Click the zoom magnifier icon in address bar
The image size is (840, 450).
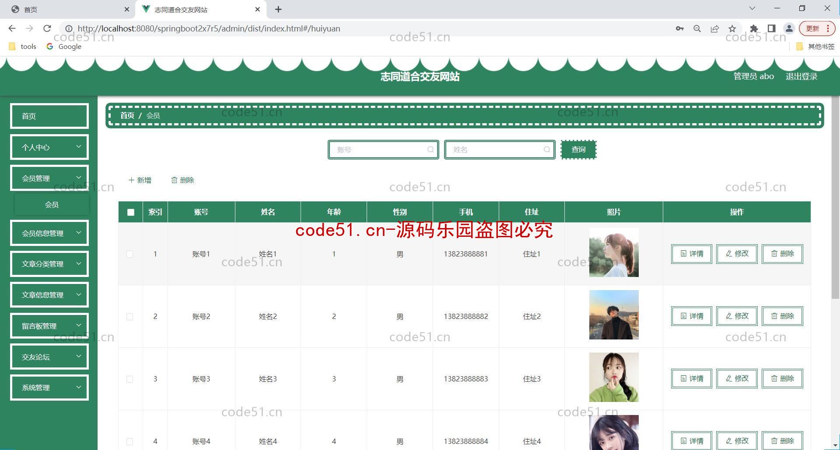697,28
